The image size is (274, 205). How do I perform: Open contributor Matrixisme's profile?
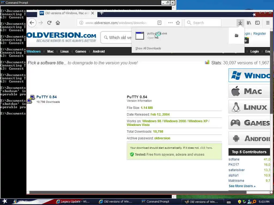pyautogui.click(x=236, y=181)
